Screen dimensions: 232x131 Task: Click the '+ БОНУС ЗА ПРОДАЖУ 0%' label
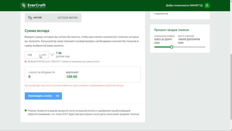click(42, 72)
